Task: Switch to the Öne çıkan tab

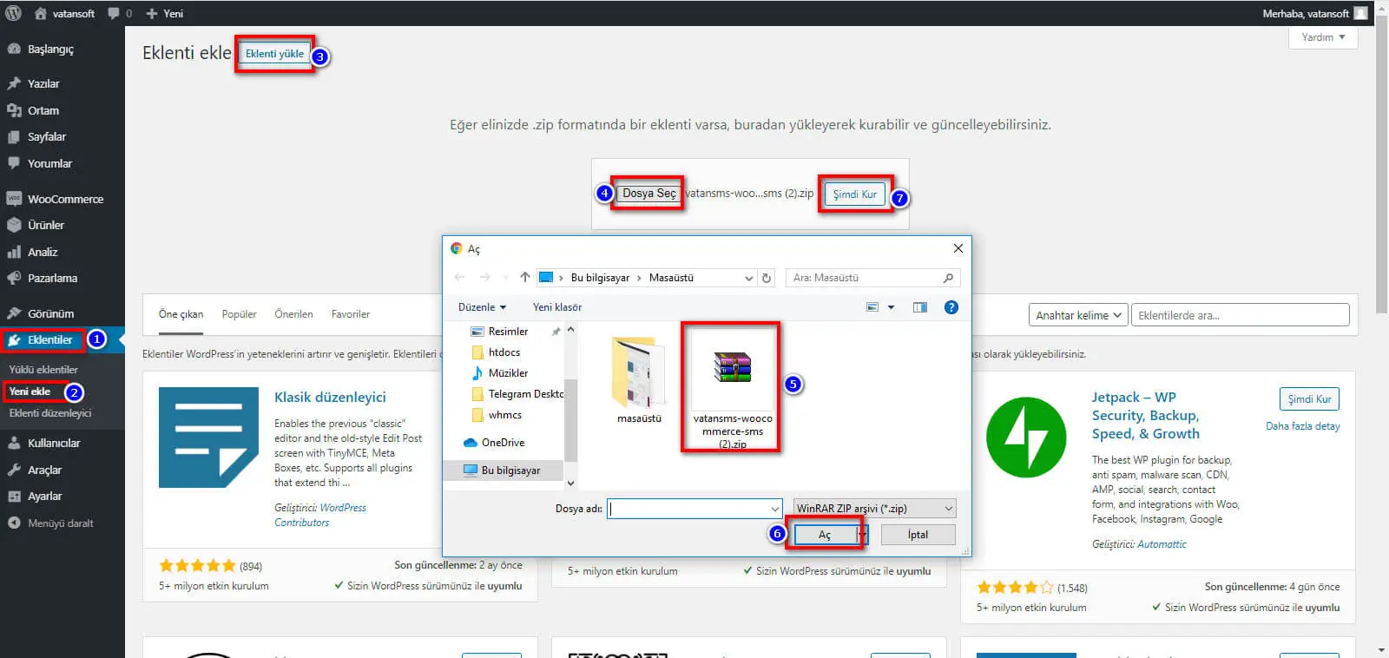Action: pos(181,314)
